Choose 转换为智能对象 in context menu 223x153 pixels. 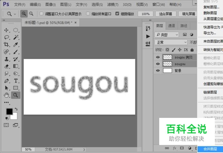pos(213,50)
